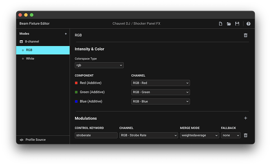Image resolution: width=271 pixels, height=165 pixels.
Task: Open the weightedaverage merge mode dropdown
Action: click(x=200, y=135)
